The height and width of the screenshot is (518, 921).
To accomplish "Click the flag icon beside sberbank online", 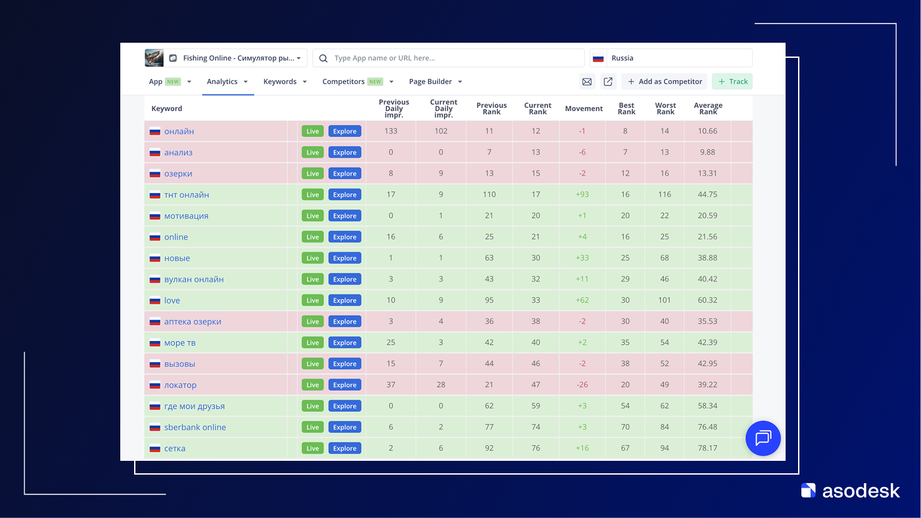I will [x=155, y=427].
